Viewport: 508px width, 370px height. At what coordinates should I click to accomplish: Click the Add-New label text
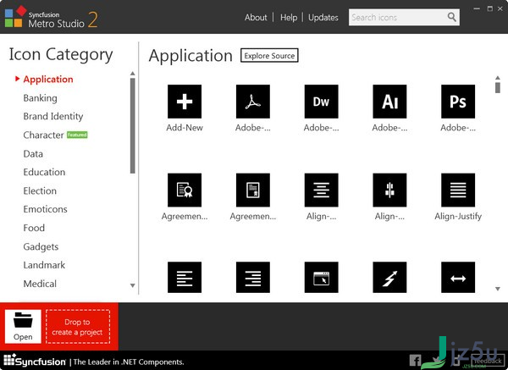pyautogui.click(x=185, y=128)
